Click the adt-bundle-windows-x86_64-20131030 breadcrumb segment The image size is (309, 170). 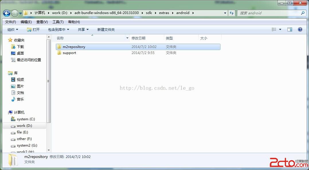107,13
